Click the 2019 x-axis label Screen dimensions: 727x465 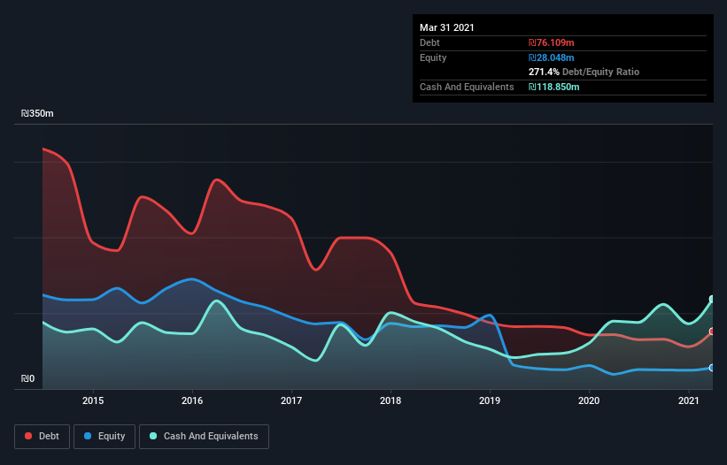(x=490, y=400)
